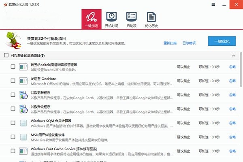
Task: Click 忽略 for Windows Font Cache Service
Action: click(x=232, y=151)
